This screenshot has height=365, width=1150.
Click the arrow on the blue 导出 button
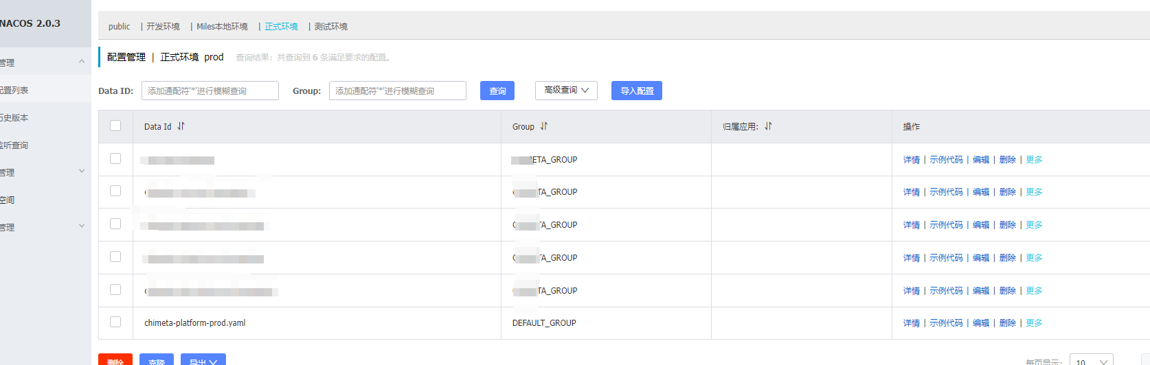coord(213,362)
